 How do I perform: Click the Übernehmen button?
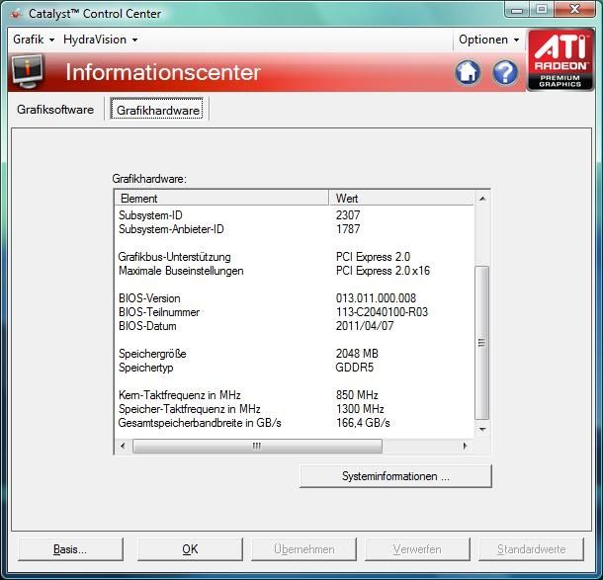[x=303, y=549]
